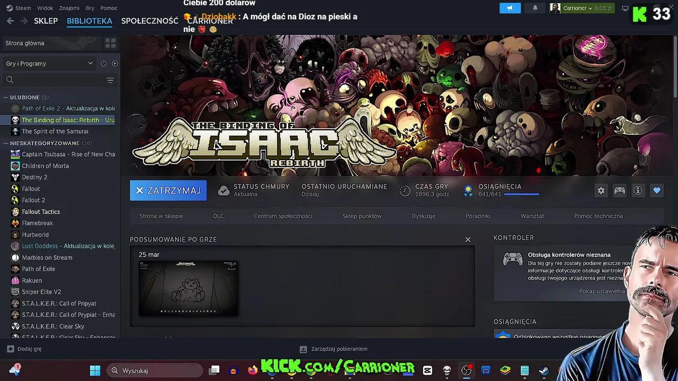Click the Zarządzaj pobieraniem download icon
This screenshot has height=381, width=678.
click(x=303, y=349)
